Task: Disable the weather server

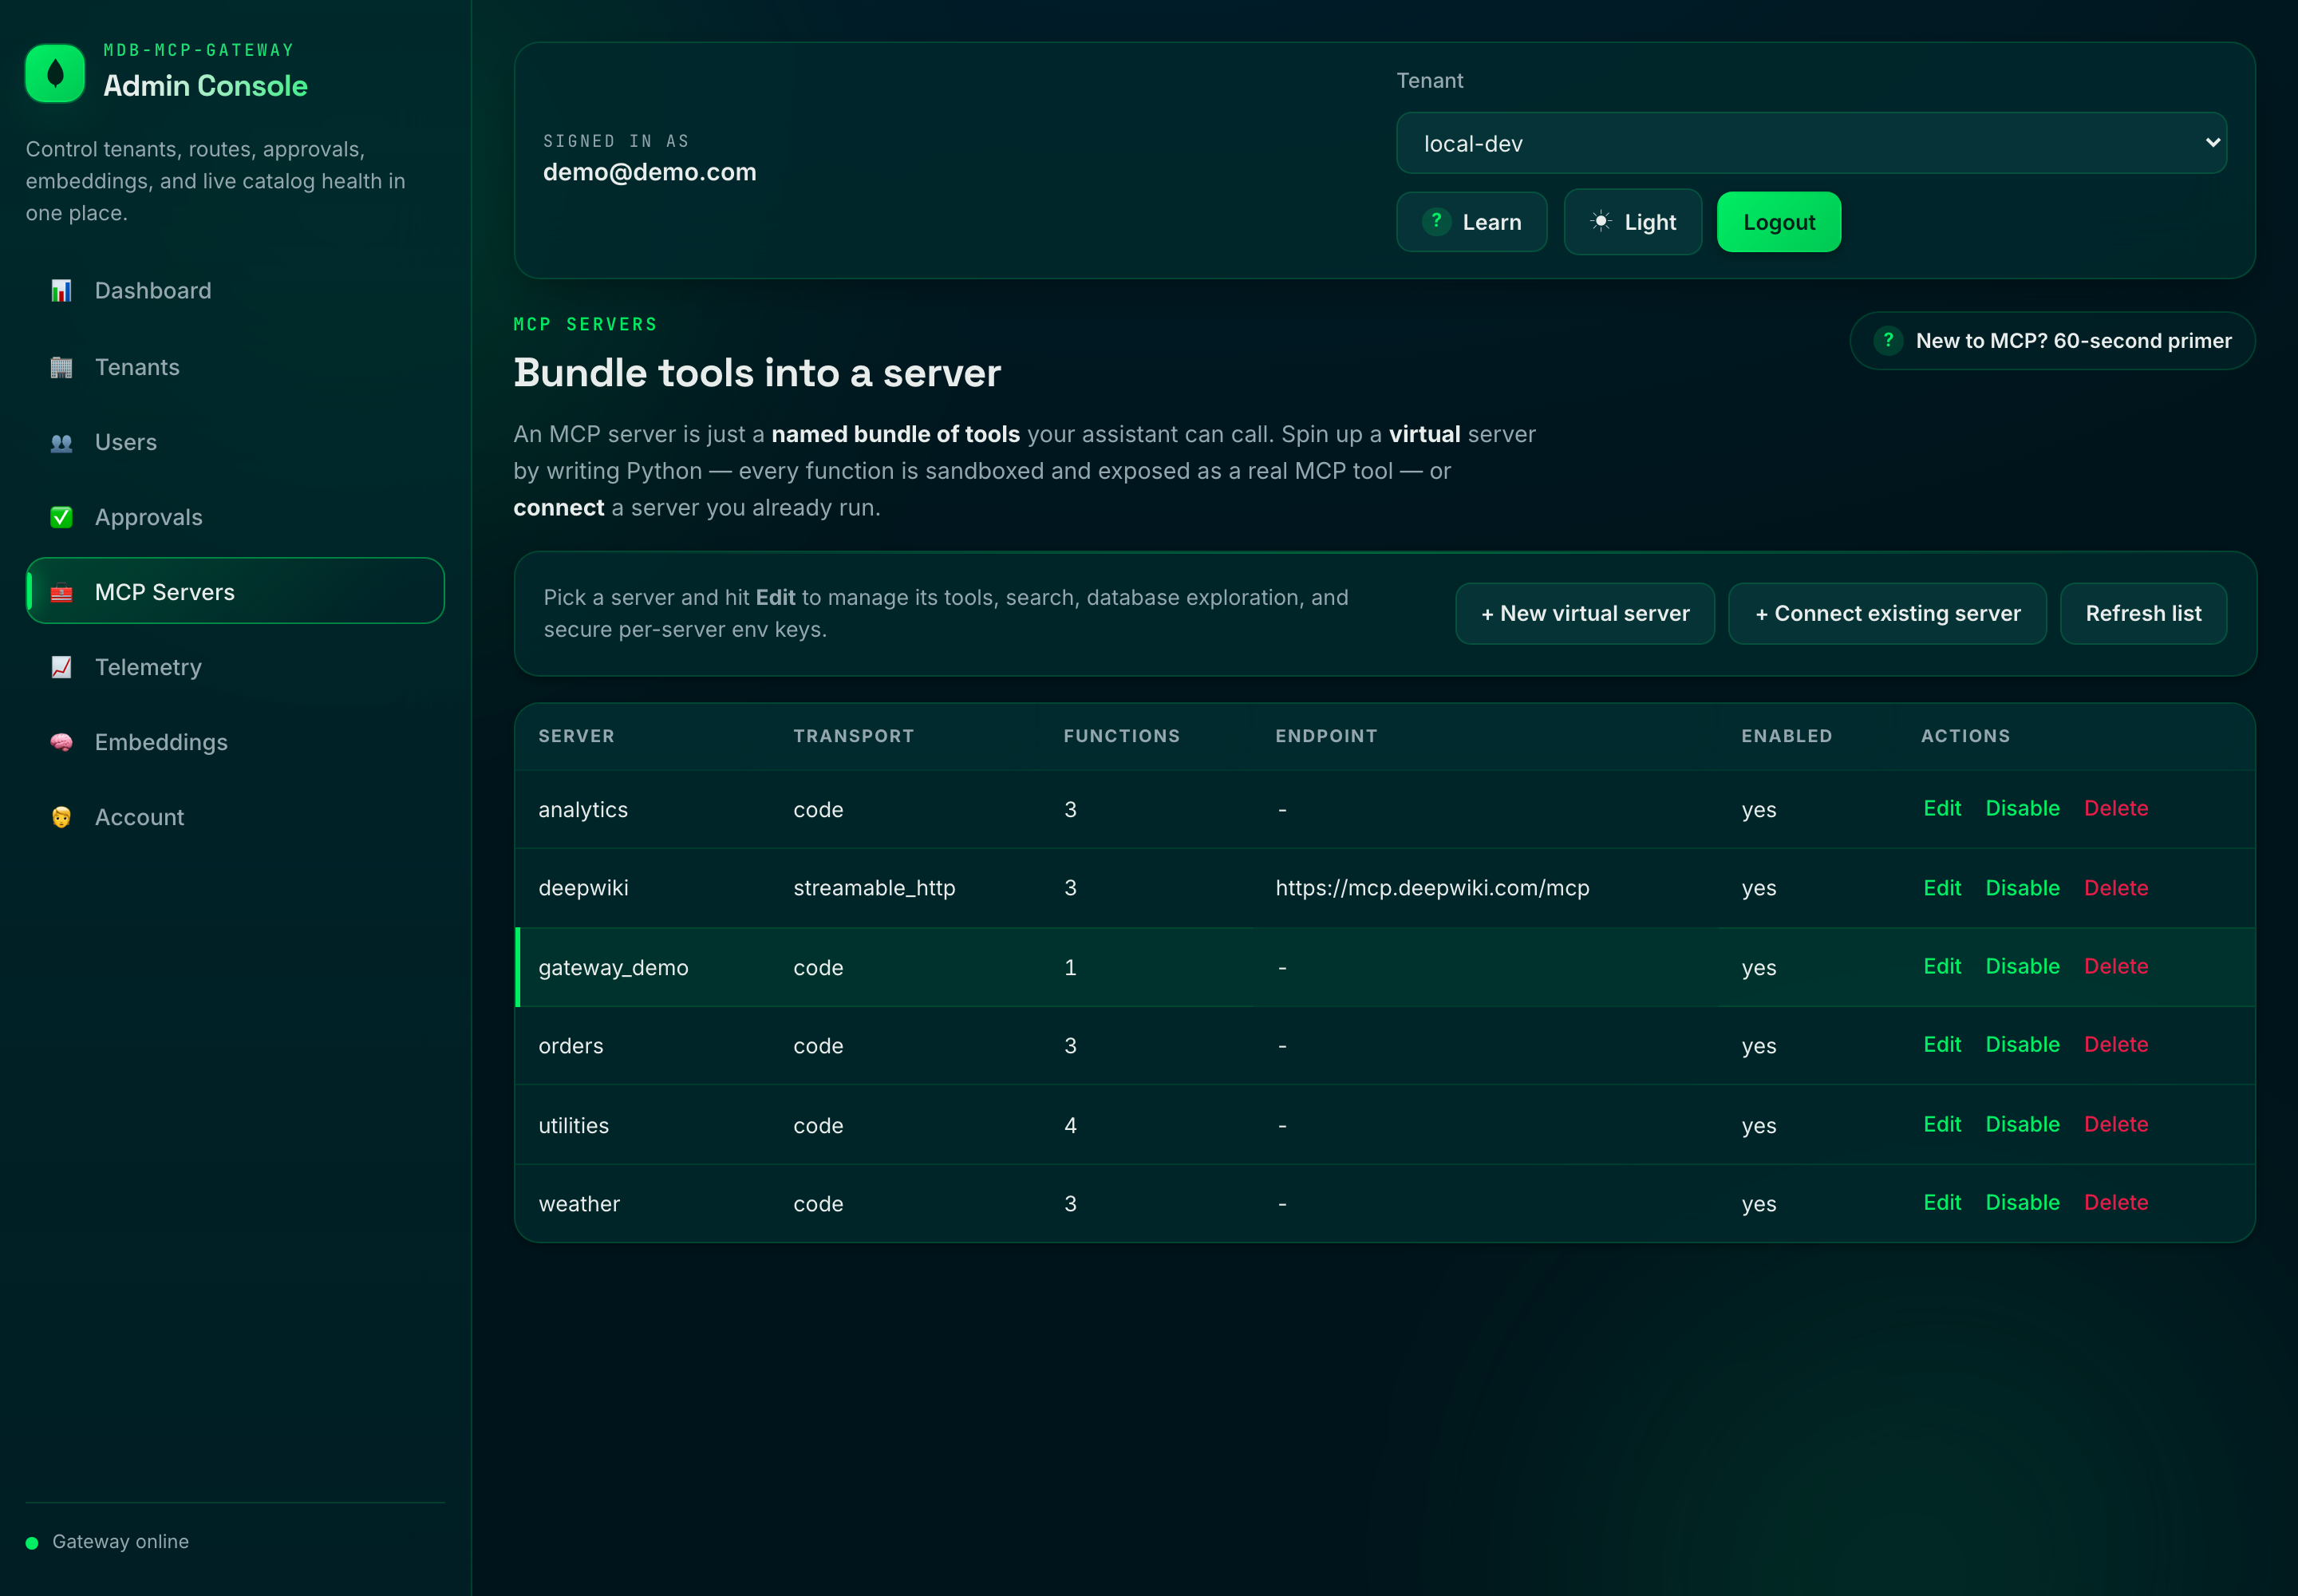Action: coord(2022,1202)
